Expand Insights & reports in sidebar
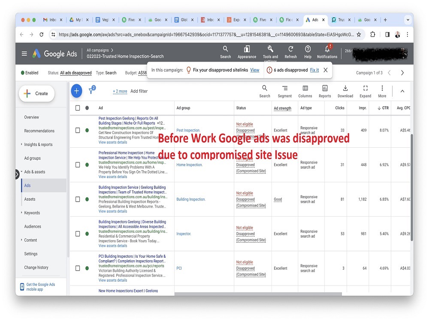 pos(21,144)
